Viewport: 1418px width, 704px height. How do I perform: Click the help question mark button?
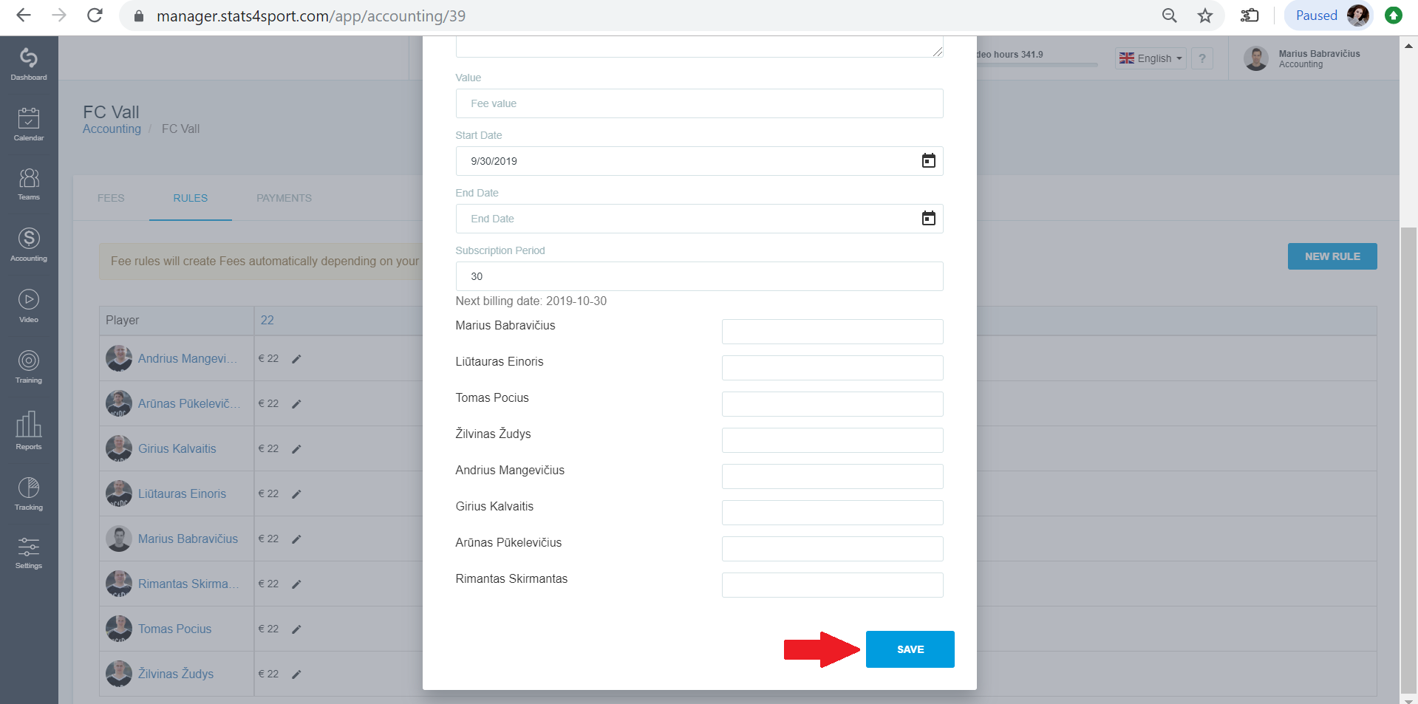coord(1202,58)
